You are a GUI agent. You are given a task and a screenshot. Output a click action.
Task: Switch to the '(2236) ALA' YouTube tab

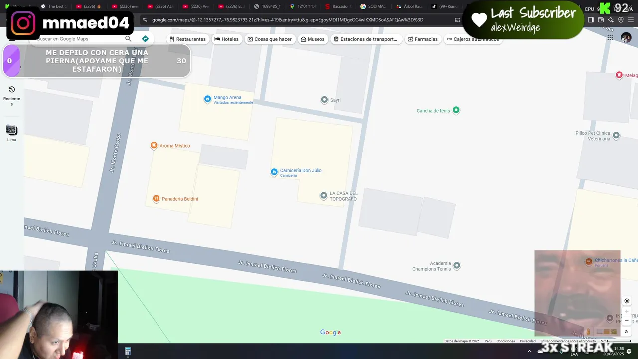[160, 6]
